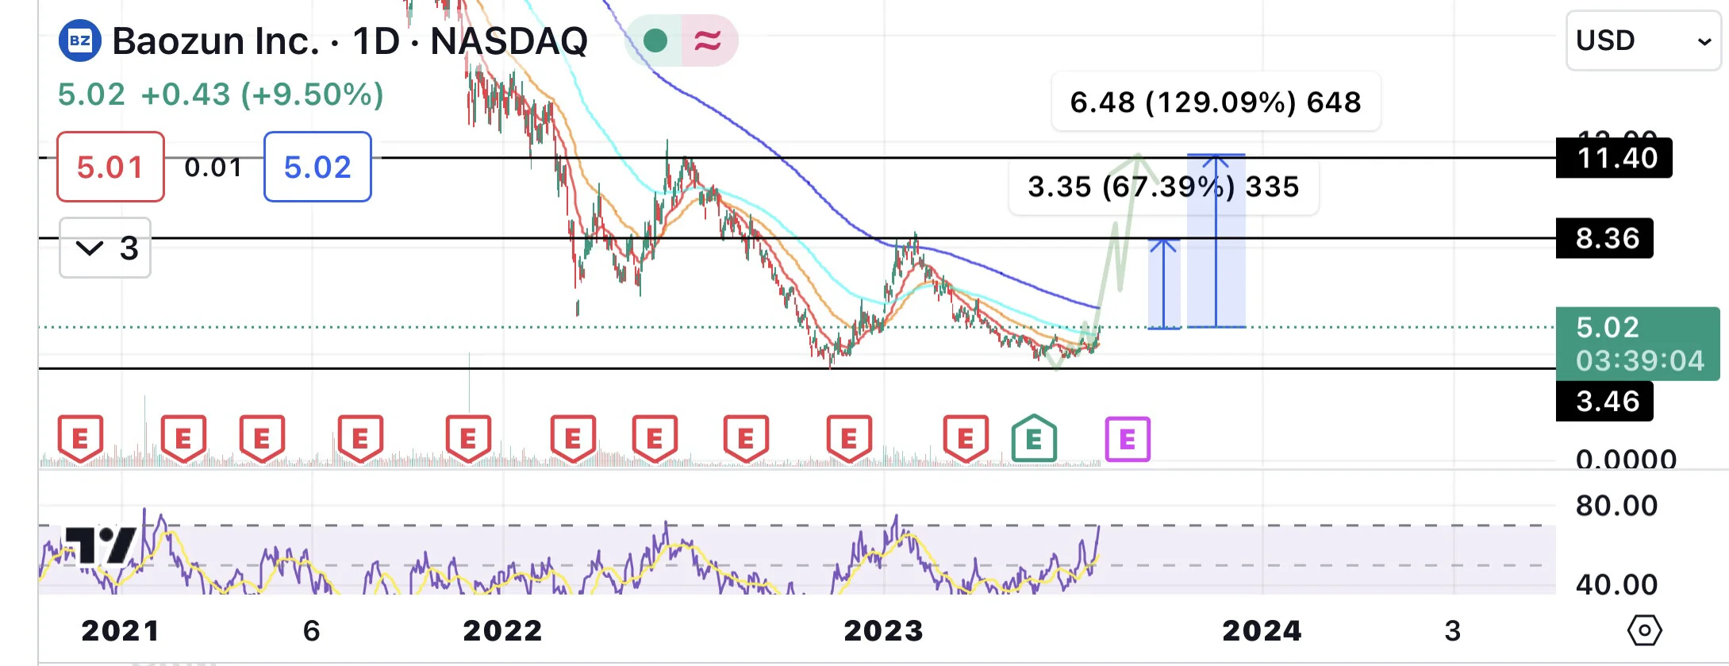Click the green market status dot
Screen dimensions: 1729x666
point(655,40)
